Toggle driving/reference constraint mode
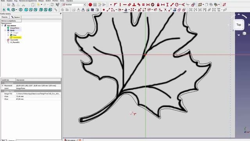250x141 pixels. click(193, 5)
